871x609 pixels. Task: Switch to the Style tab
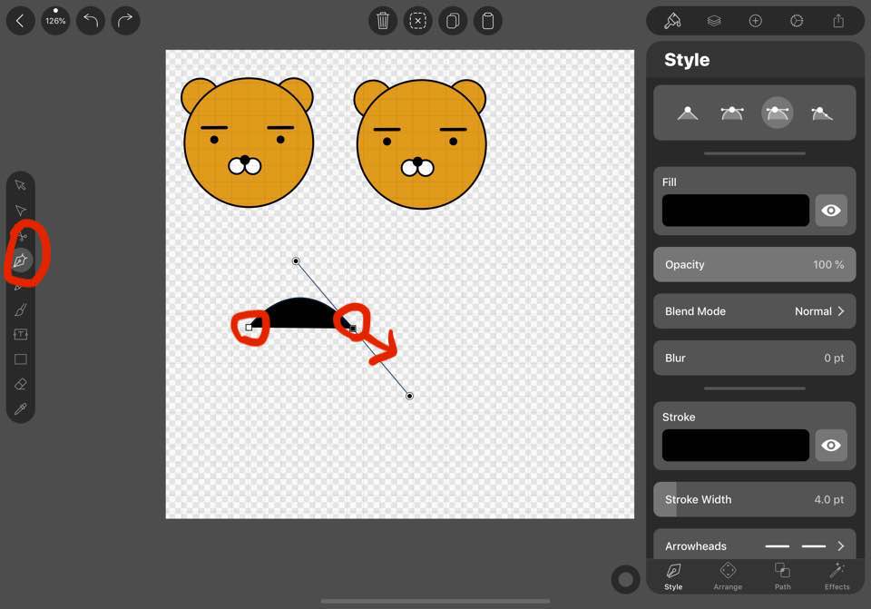pos(672,576)
